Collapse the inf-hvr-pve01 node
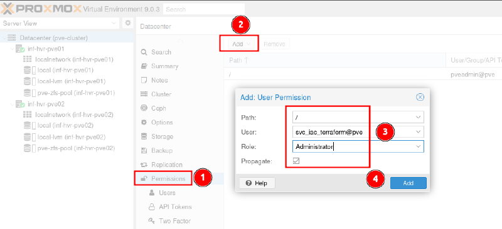This screenshot has height=229, width=502. pyautogui.click(x=12, y=49)
